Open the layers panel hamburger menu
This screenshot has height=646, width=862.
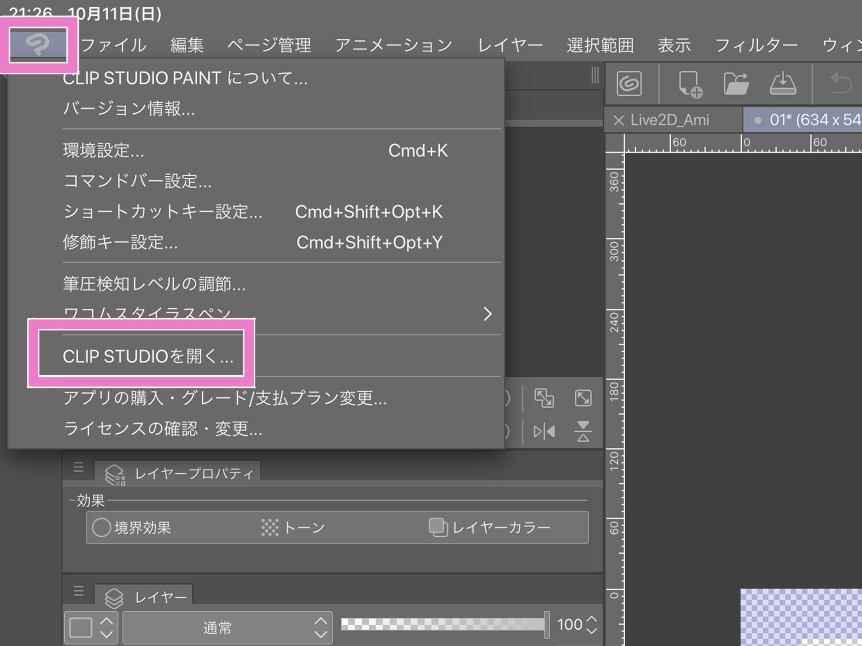point(79,591)
